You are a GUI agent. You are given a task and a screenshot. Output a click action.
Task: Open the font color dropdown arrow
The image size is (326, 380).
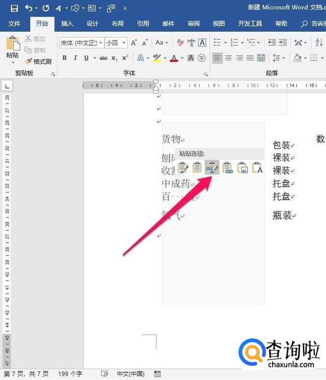point(182,58)
